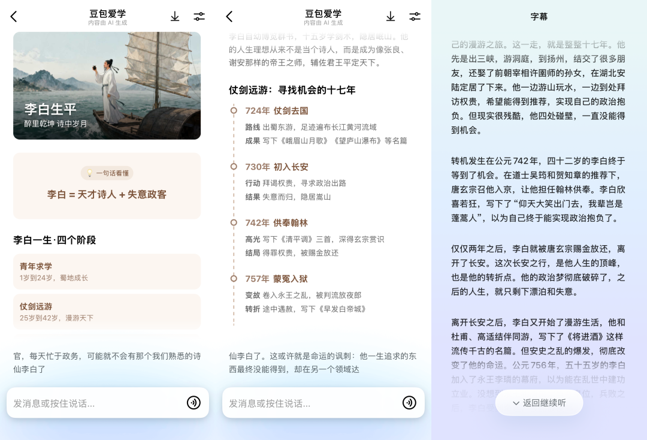
Task: Select the 730年 初入长安 timeline entry
Action: [x=277, y=167]
